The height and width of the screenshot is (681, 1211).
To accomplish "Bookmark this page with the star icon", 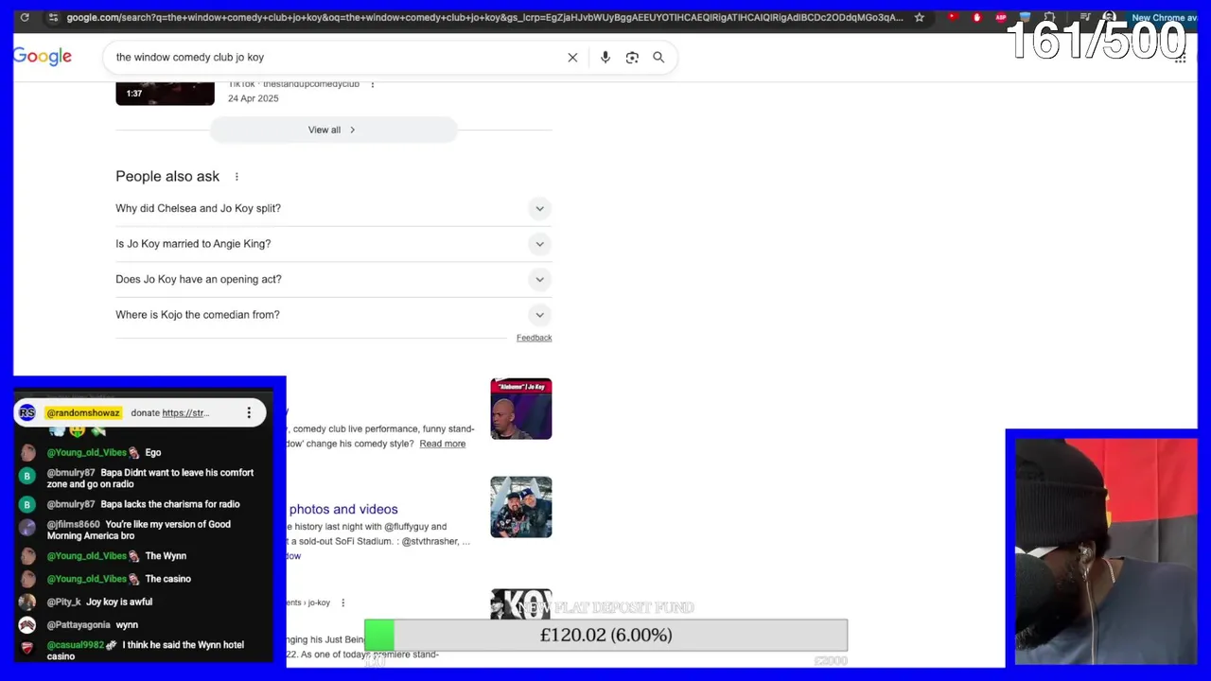I will 919,17.
